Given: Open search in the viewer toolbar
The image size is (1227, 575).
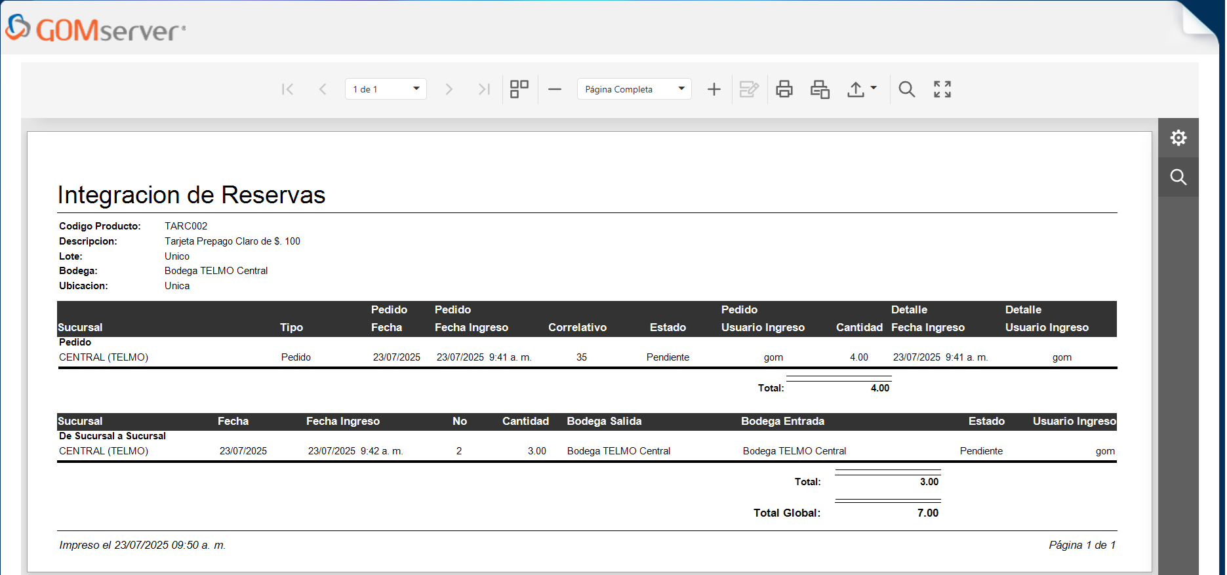Looking at the screenshot, I should pos(907,89).
